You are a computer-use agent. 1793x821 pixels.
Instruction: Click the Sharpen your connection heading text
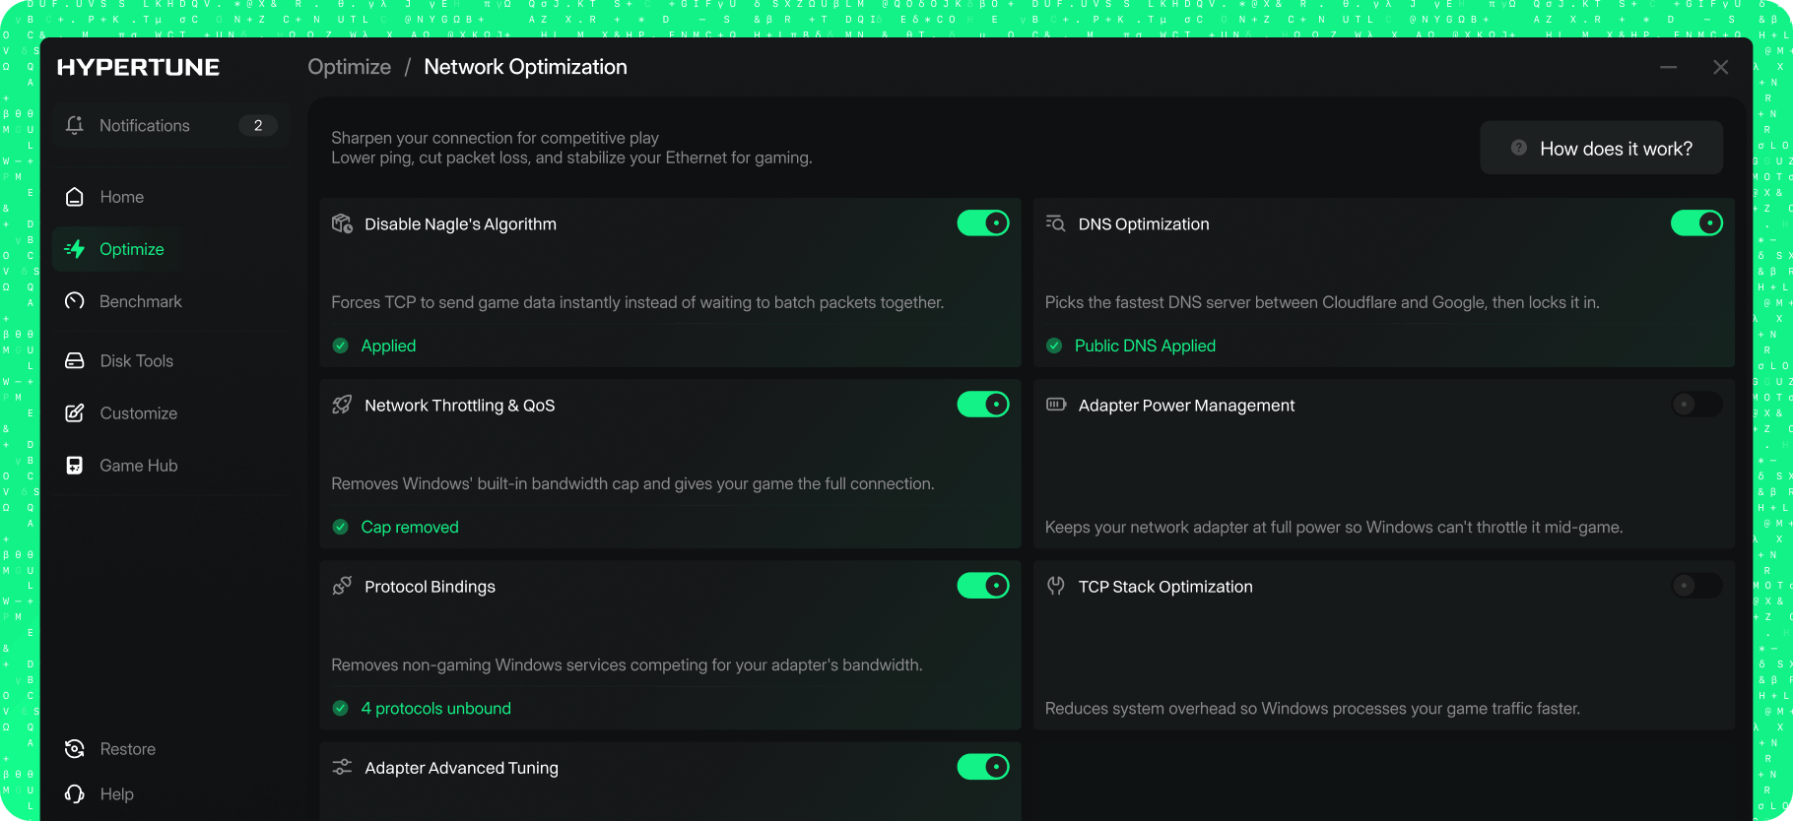pyautogui.click(x=495, y=138)
